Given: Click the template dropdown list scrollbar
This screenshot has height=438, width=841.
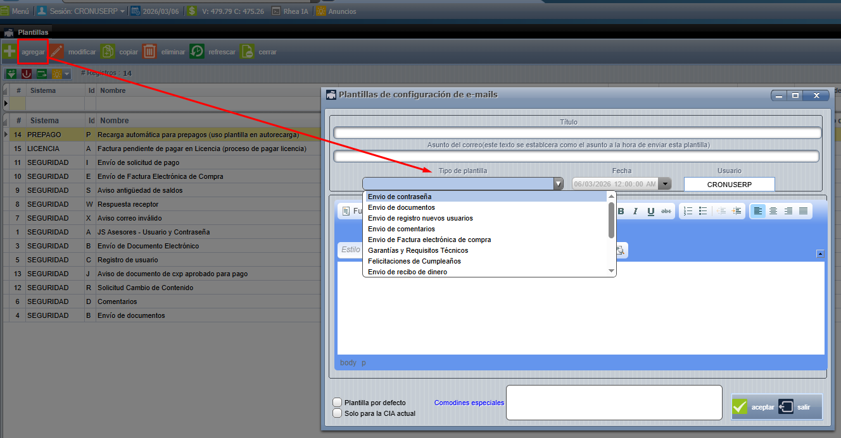Looking at the screenshot, I should click(611, 219).
